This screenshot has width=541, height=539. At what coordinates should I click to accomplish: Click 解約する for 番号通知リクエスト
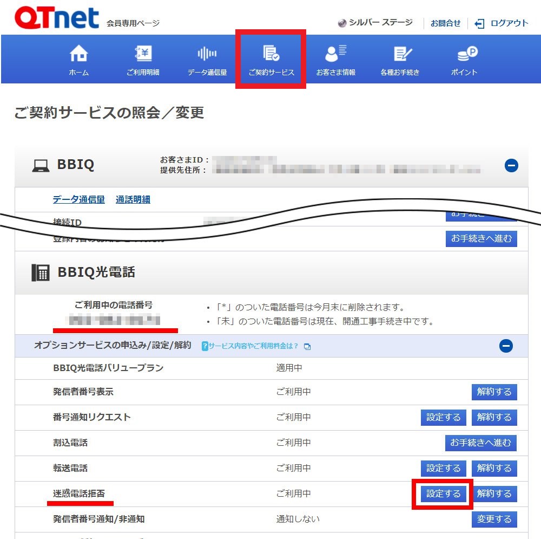pyautogui.click(x=494, y=417)
